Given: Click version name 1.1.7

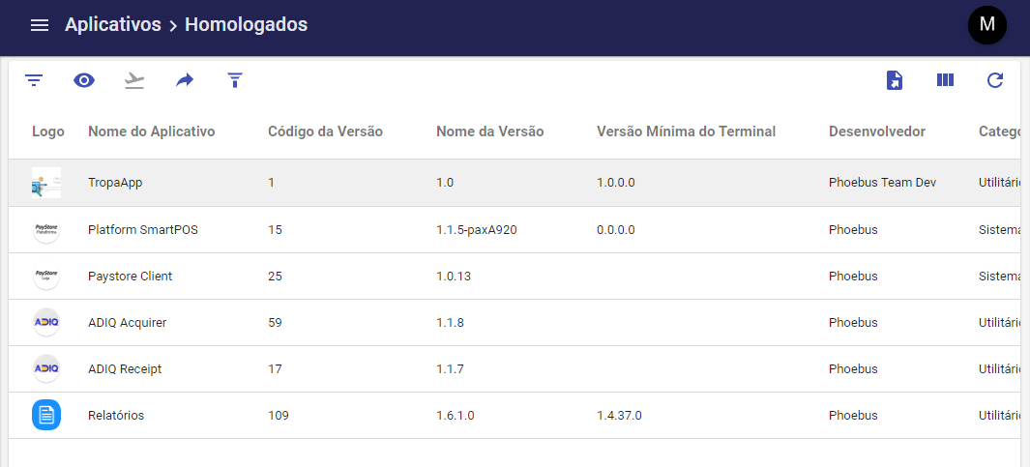Looking at the screenshot, I should point(450,369).
